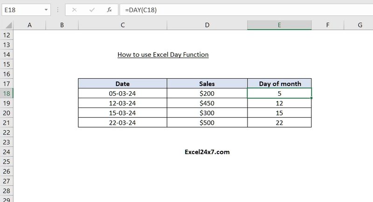
Task: Select row 13 header
Action: [x=7, y=45]
